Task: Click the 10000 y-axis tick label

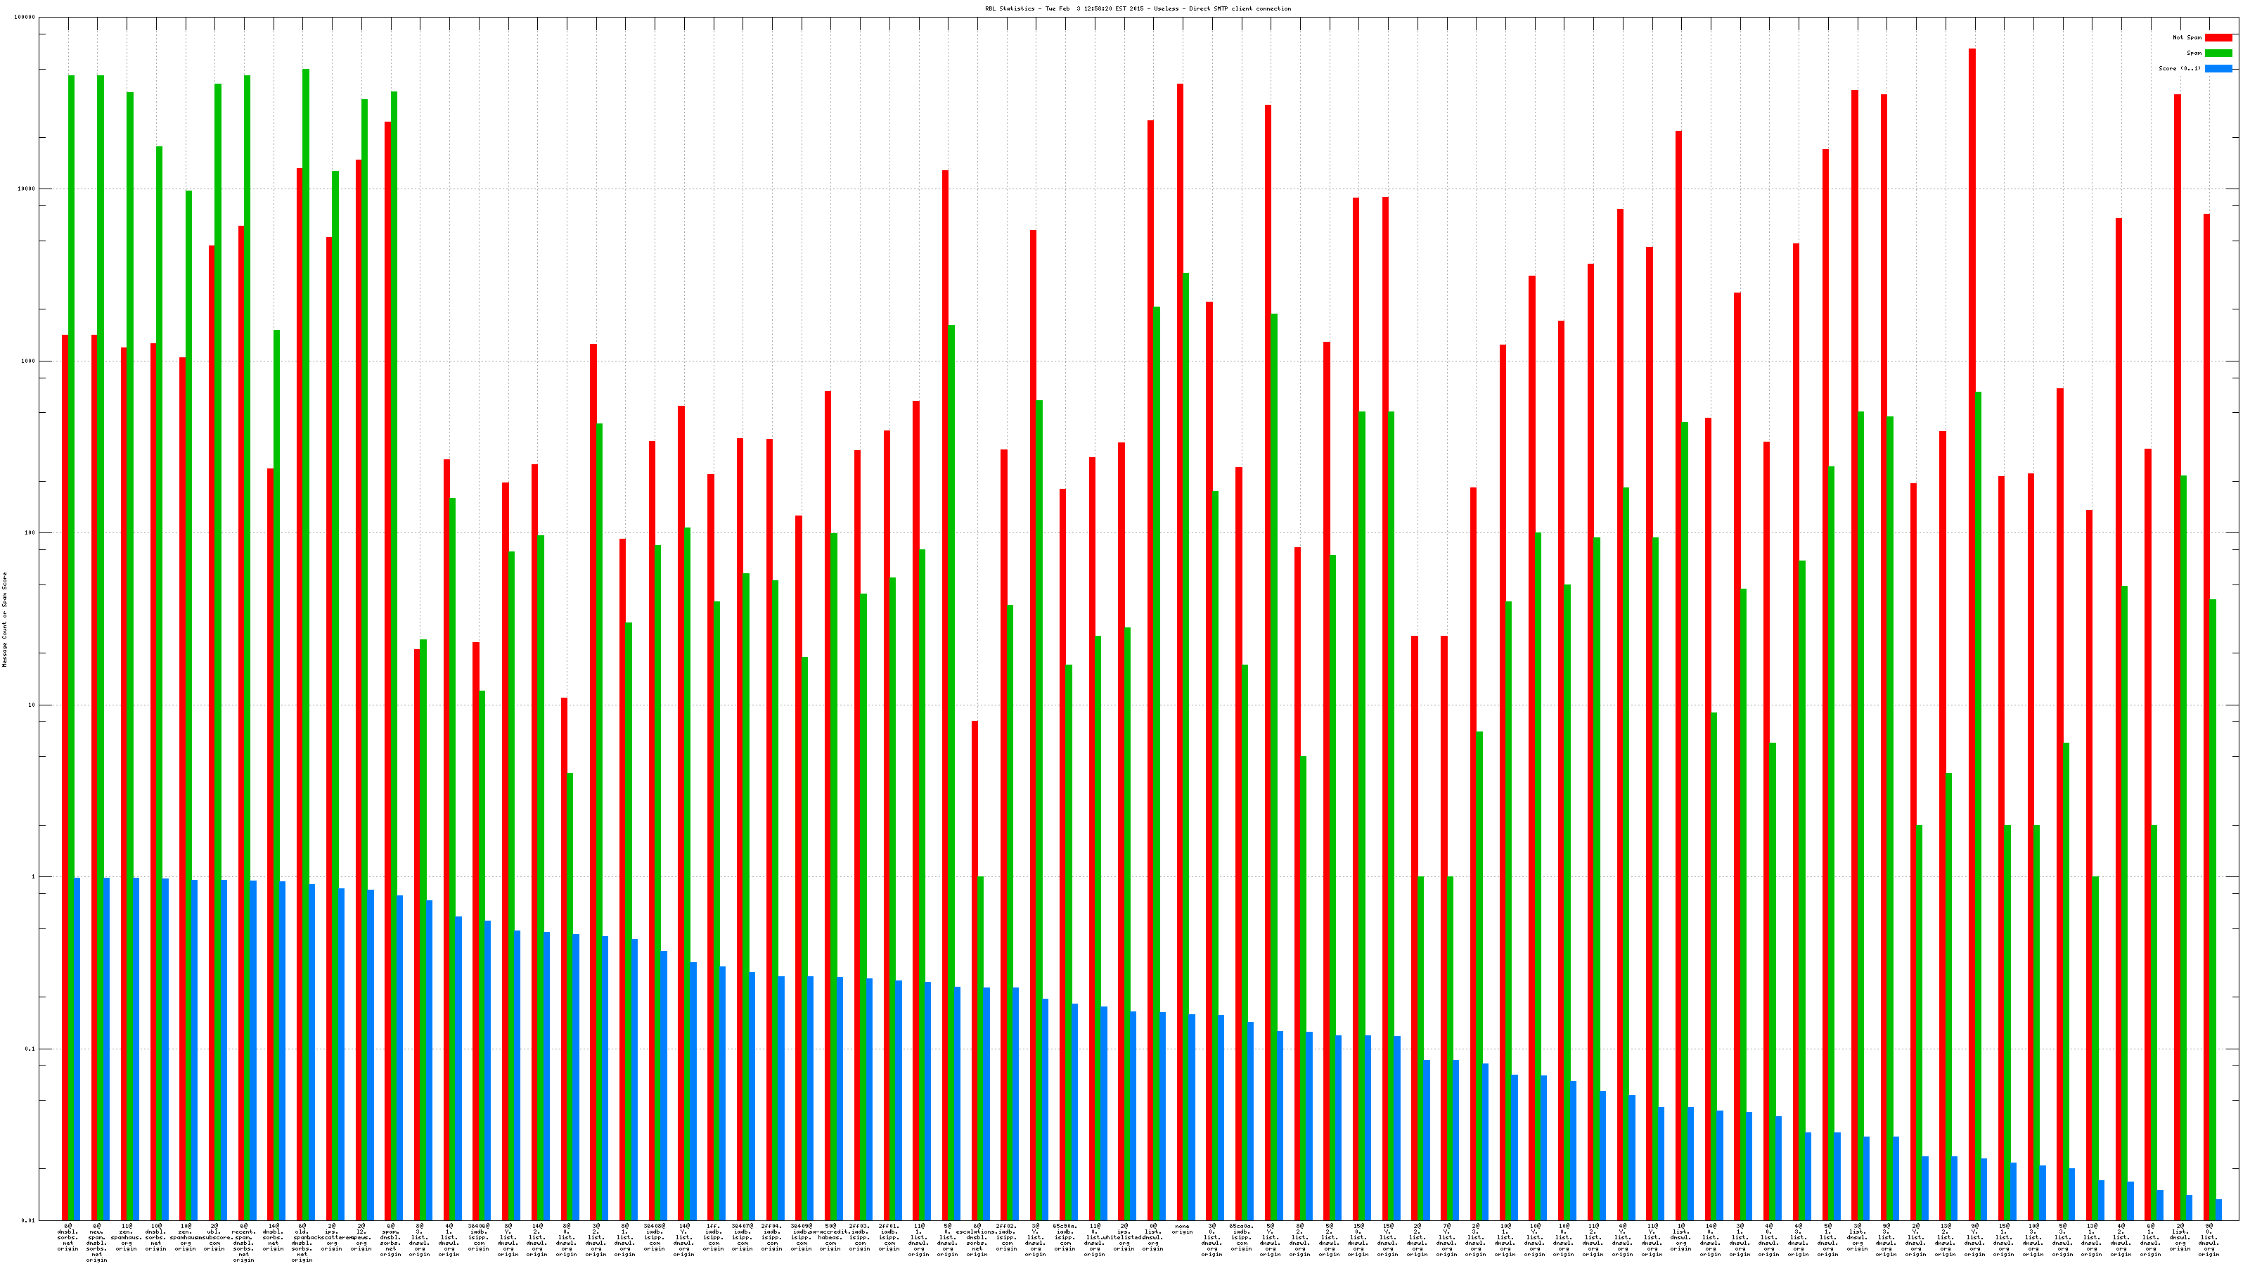Action: [26, 190]
